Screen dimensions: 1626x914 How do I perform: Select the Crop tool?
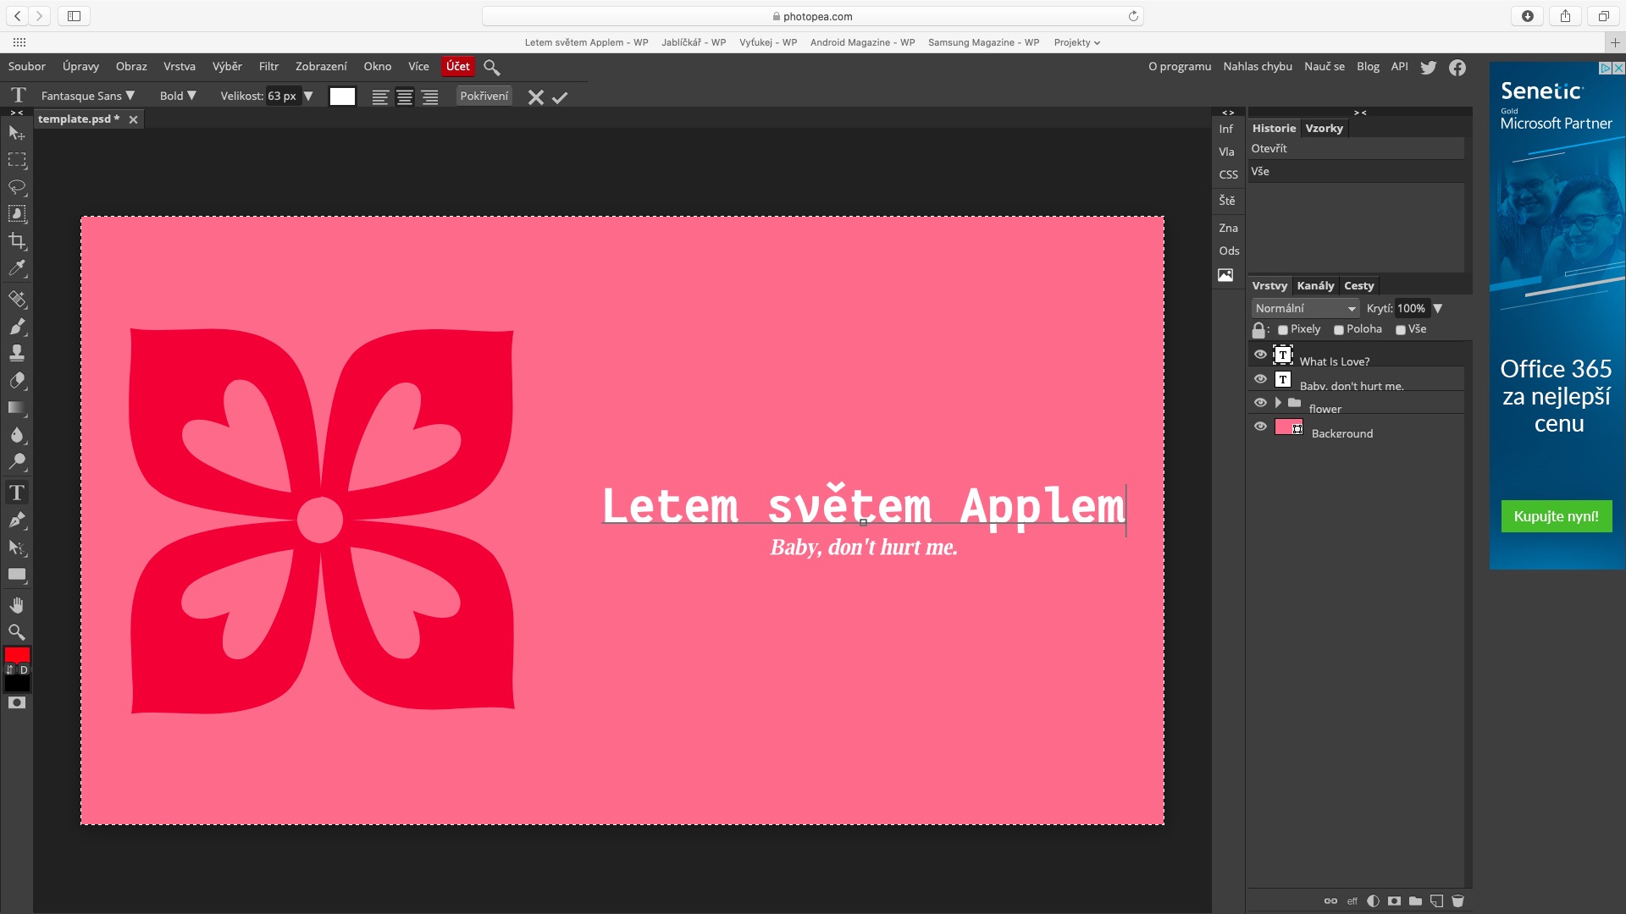click(x=17, y=241)
